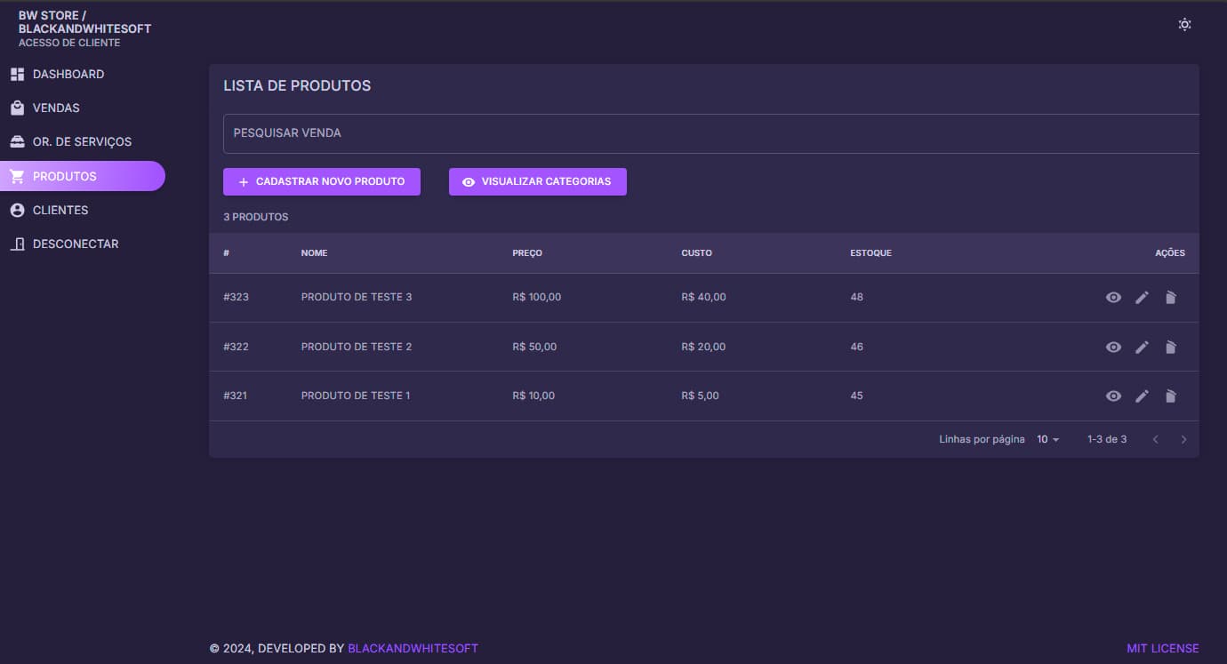This screenshot has width=1227, height=664.
Task: Click Visualizar Categorias button
Action: 538,181
